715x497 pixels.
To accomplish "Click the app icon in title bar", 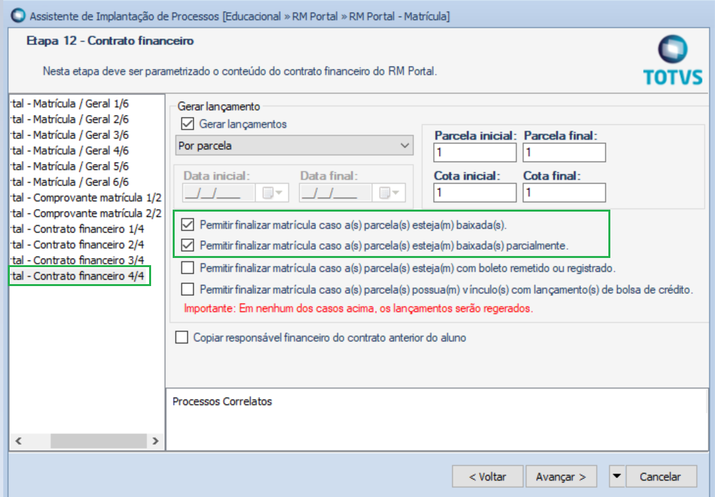I will (18, 16).
